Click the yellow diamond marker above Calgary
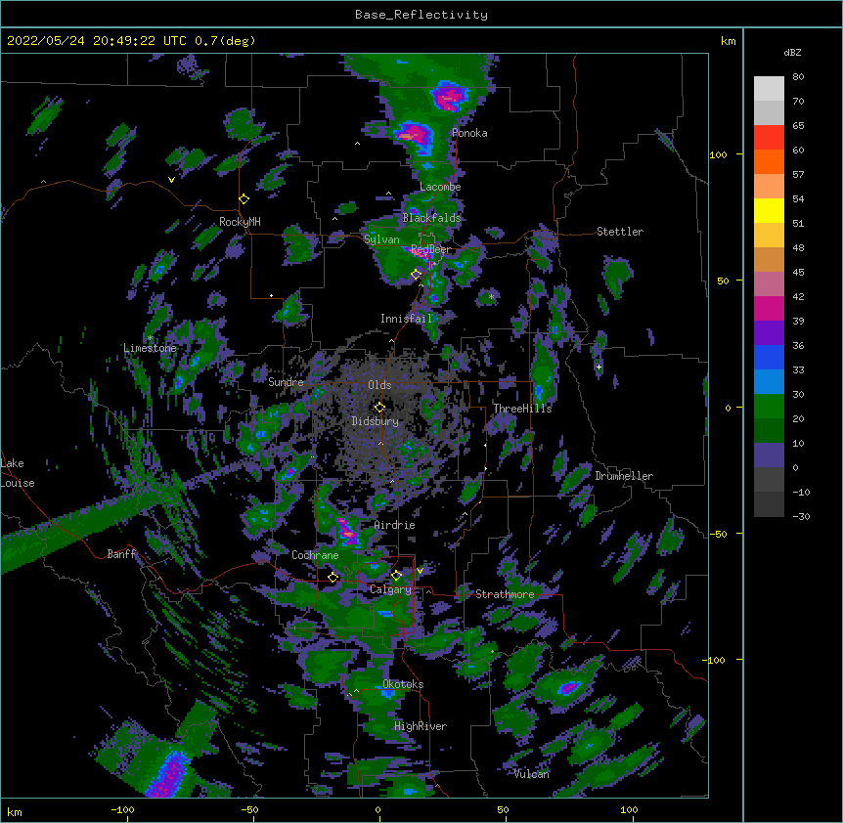Viewport: 843px width, 823px height. pyautogui.click(x=396, y=576)
